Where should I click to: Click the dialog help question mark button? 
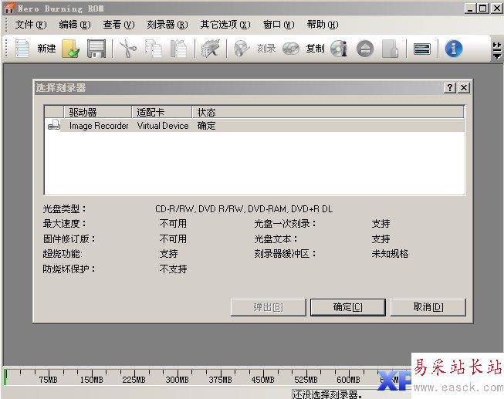450,87
